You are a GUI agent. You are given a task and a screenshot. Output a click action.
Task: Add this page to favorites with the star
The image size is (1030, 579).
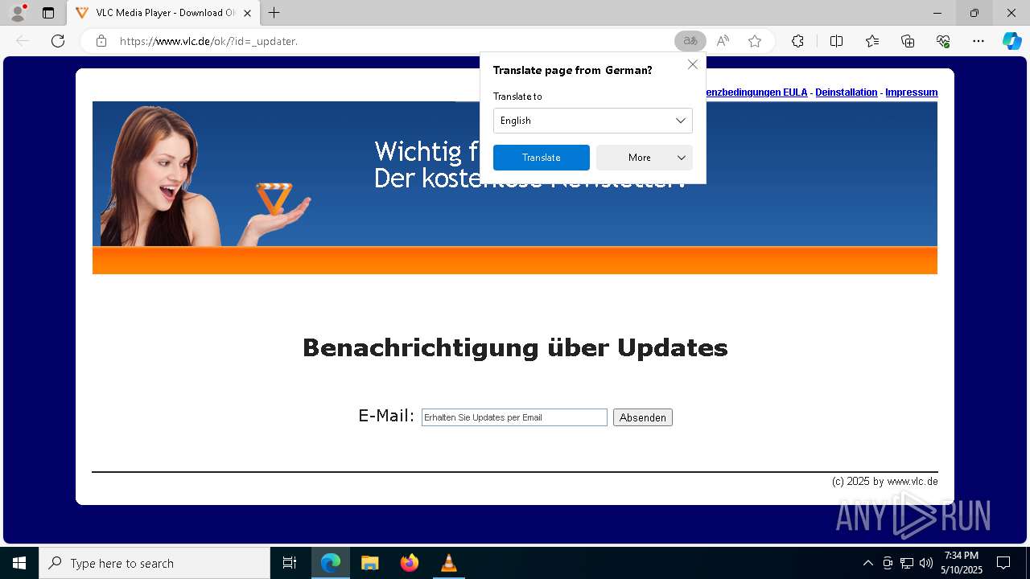click(755, 41)
